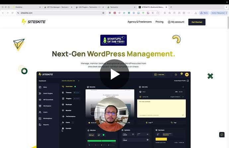Play the SiteSkite demo video
This screenshot has height=148, width=229.
114,74
